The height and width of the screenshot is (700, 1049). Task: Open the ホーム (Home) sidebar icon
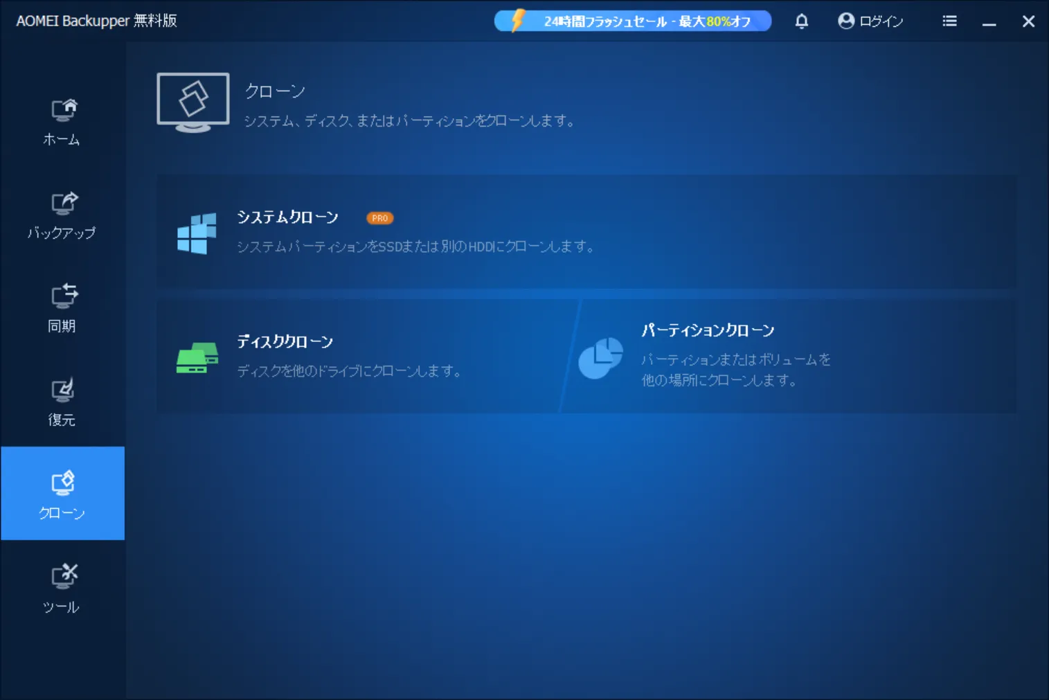click(x=63, y=111)
